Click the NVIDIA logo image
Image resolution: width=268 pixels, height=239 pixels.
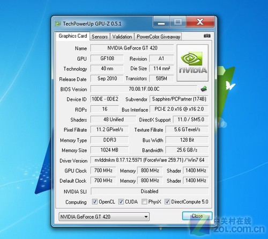pos(192,63)
